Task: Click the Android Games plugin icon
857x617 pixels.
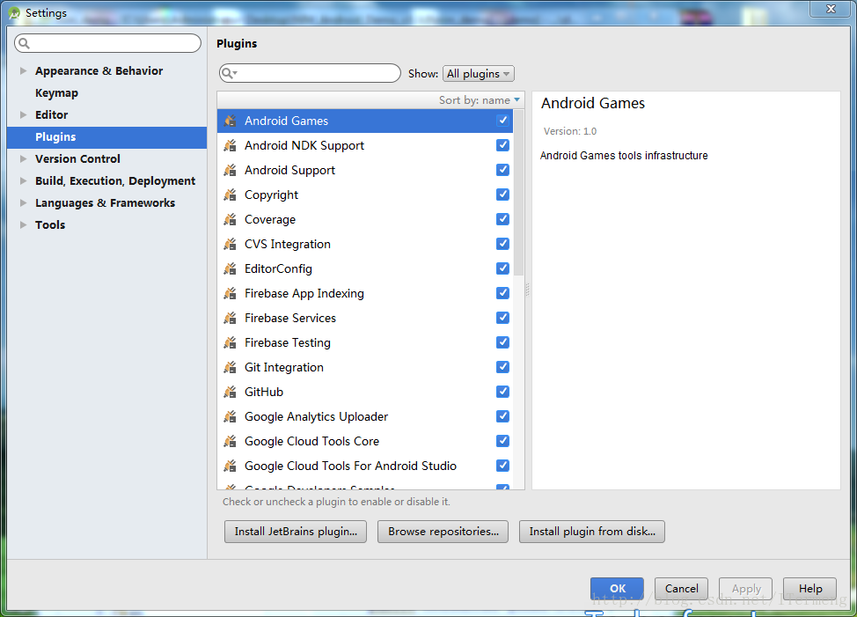Action: pos(231,121)
